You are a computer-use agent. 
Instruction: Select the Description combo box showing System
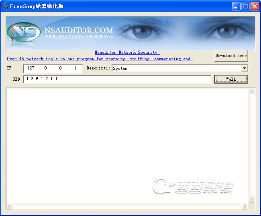[180, 68]
